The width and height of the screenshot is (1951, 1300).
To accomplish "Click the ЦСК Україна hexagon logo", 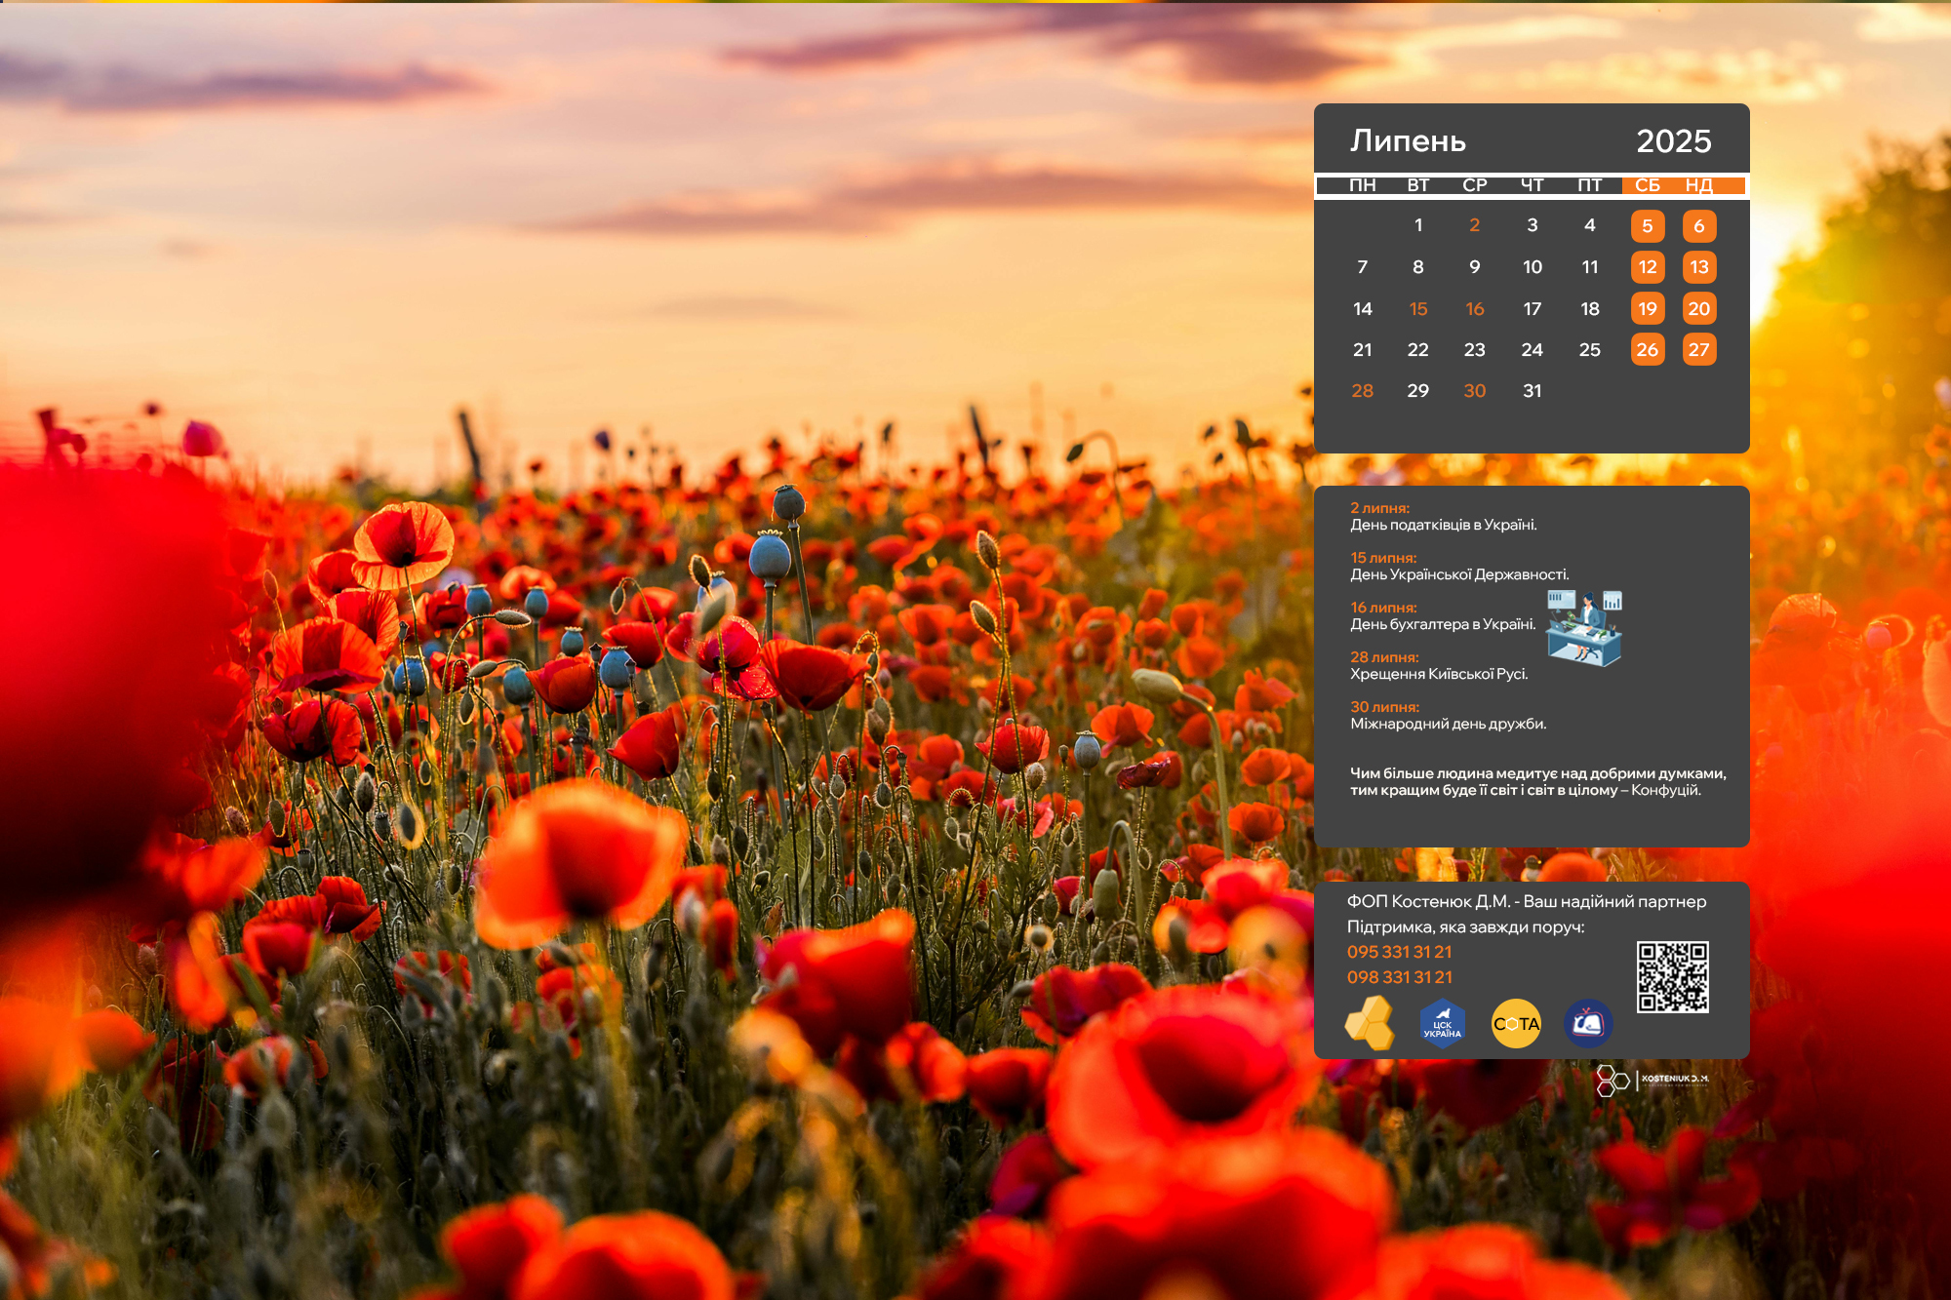I will pos(1443,1023).
